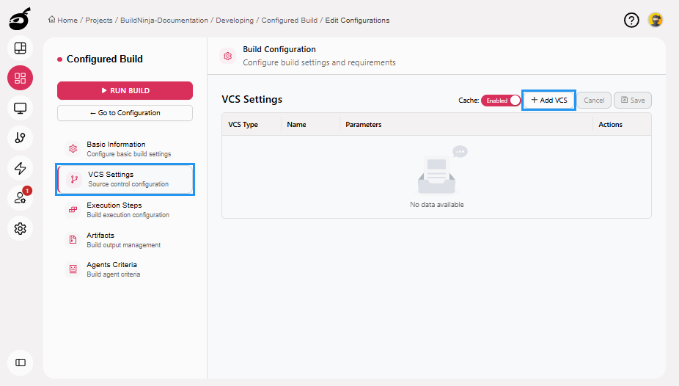Open the Artifacts section
The image size is (679, 386).
125,239
